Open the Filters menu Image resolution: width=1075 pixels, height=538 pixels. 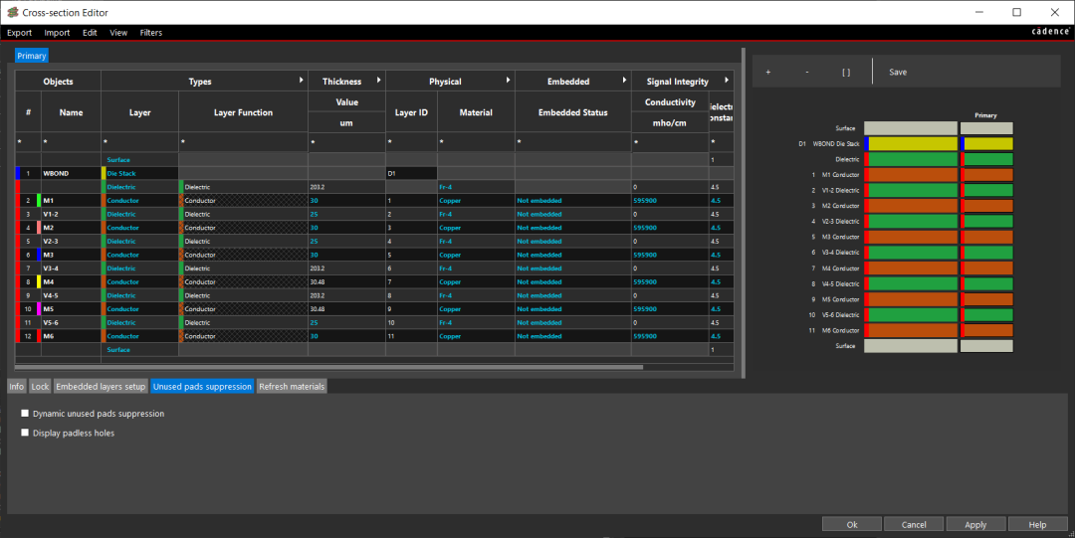(x=151, y=33)
